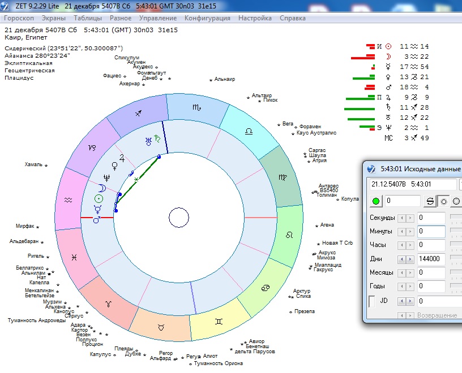The image size is (462, 373).
Task: Increase the Дни value with right arrow
Action: [x=410, y=259]
